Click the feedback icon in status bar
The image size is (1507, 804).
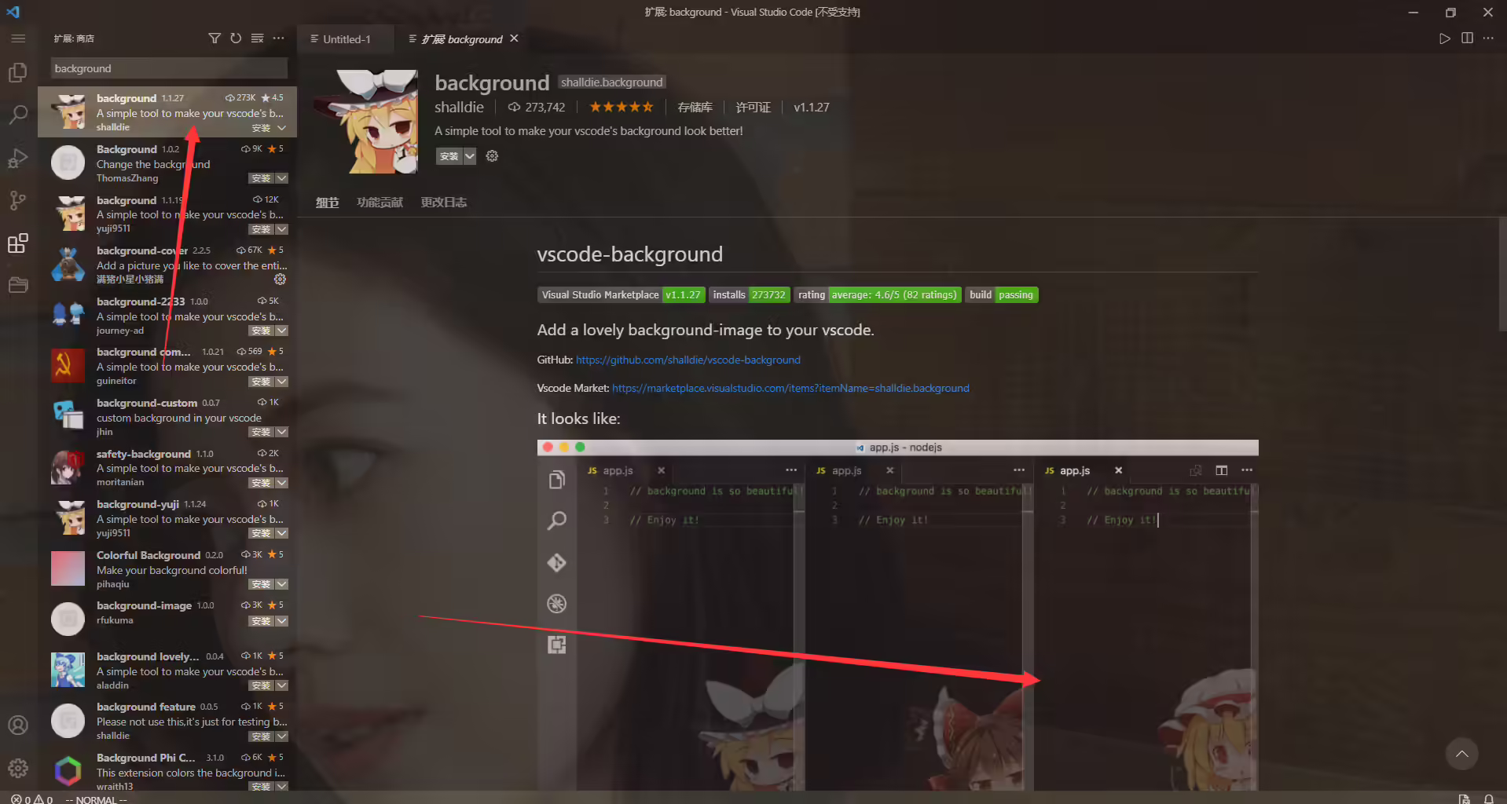click(1465, 799)
